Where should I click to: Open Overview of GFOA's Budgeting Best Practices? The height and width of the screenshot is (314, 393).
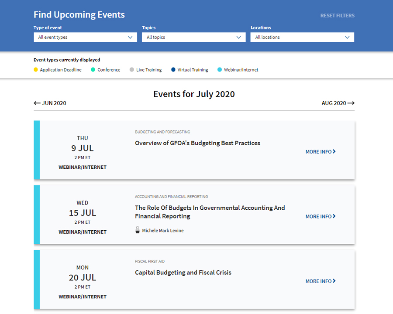[x=197, y=143]
